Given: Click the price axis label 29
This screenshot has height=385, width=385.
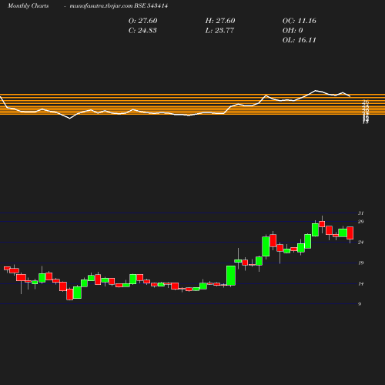Looking at the screenshot, I should (x=360, y=222).
